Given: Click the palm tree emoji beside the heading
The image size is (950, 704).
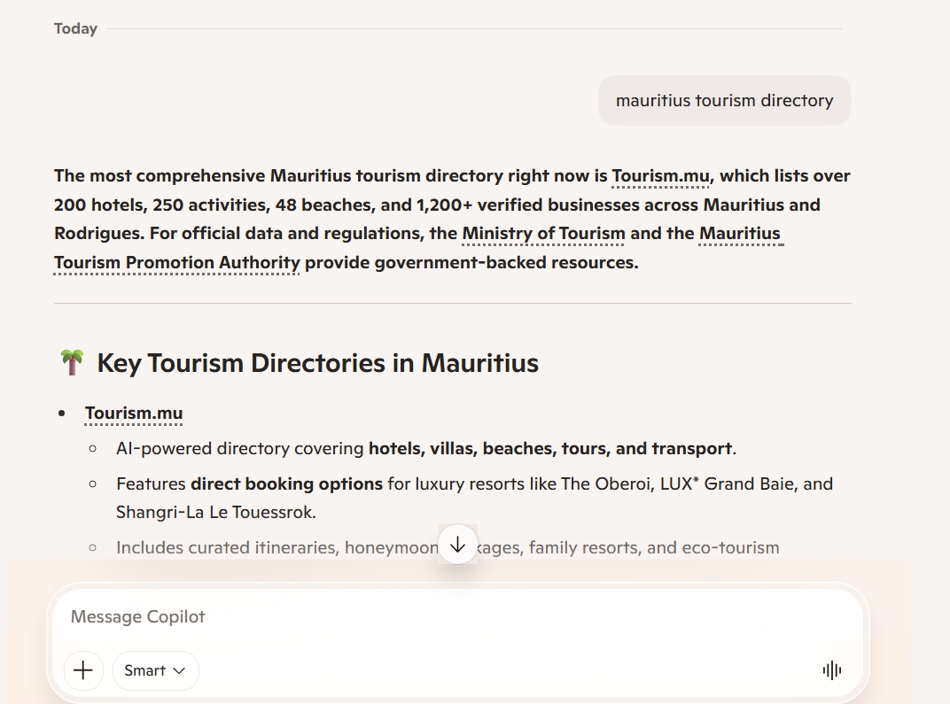Looking at the screenshot, I should coord(72,362).
